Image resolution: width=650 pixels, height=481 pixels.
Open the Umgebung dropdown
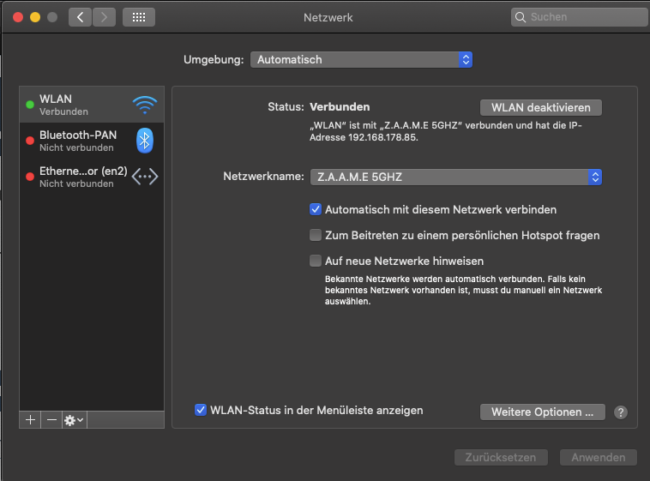(361, 60)
